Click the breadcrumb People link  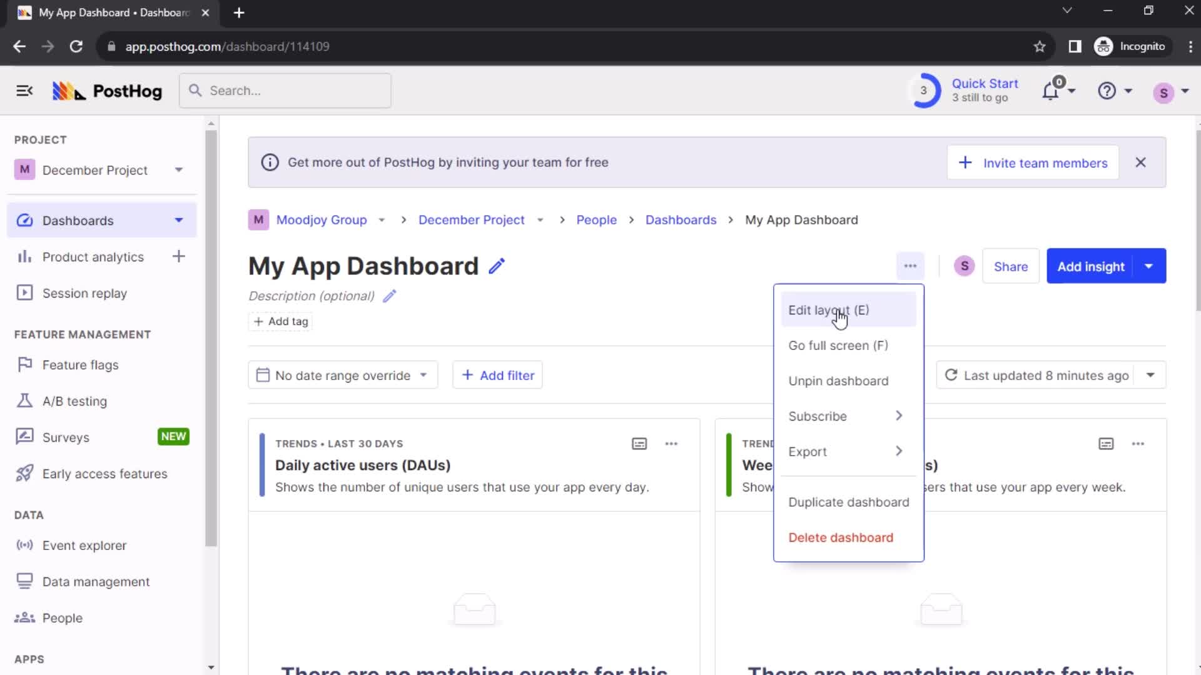tap(595, 219)
